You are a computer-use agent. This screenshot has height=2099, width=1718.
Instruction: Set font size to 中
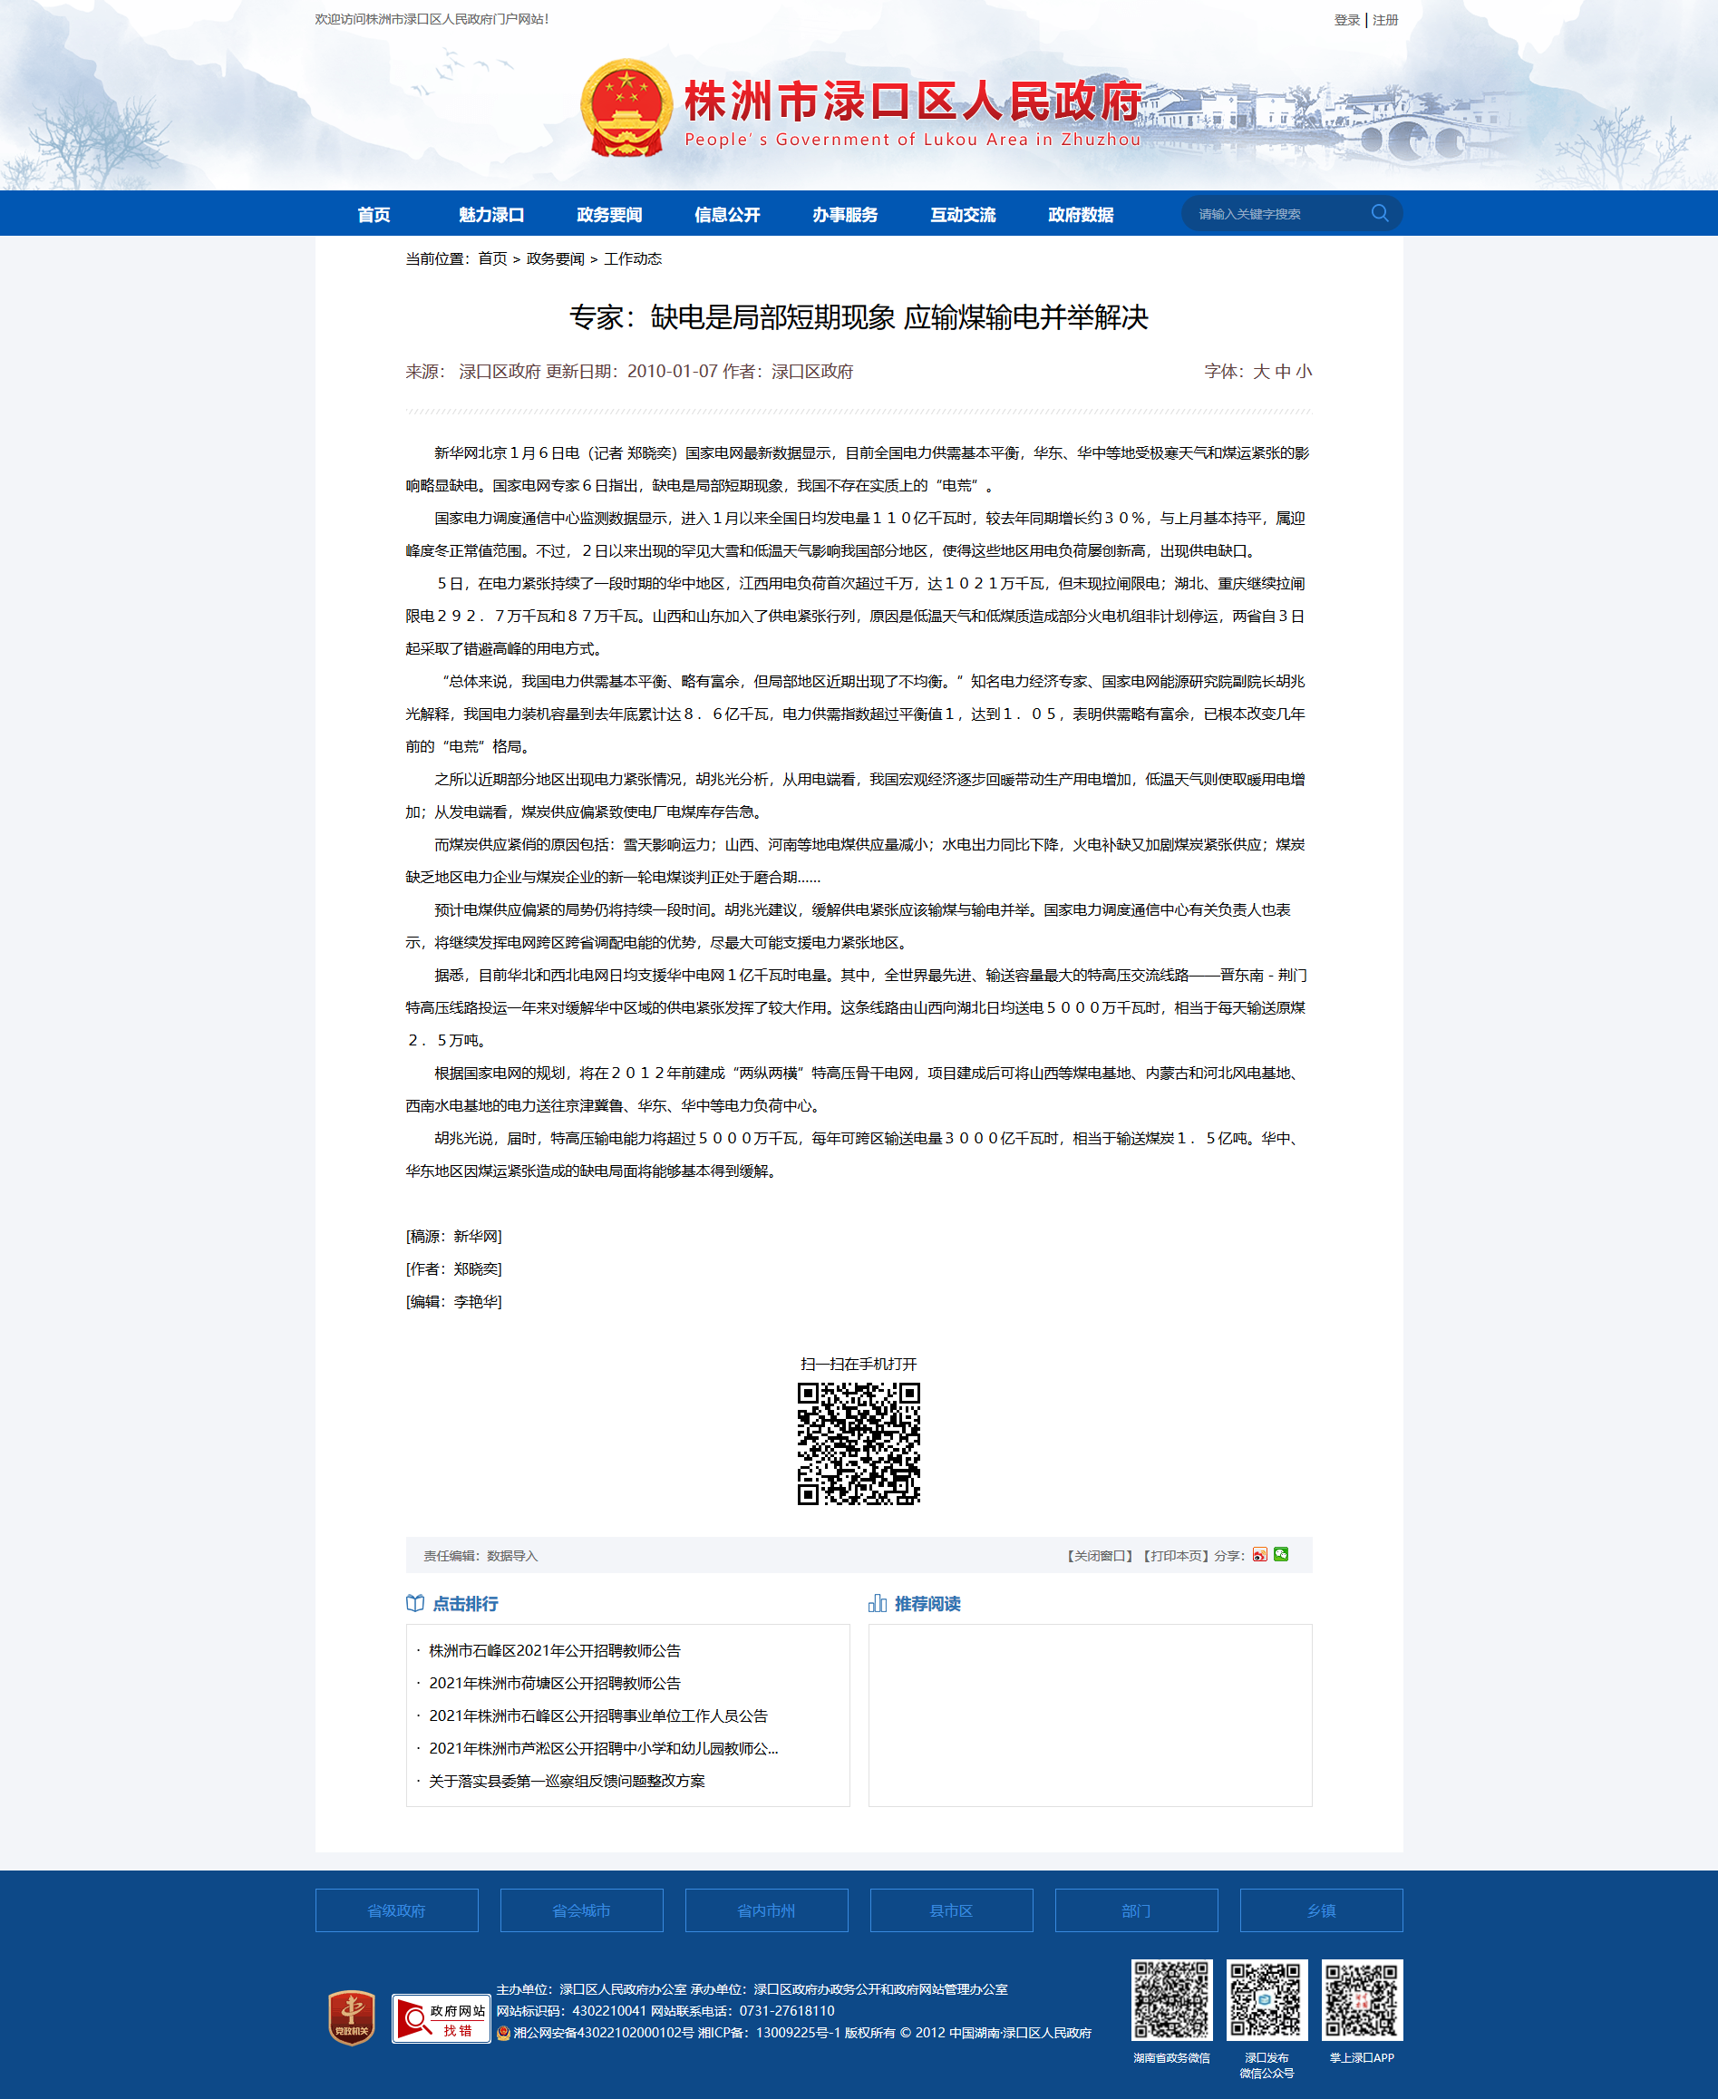pyautogui.click(x=1283, y=372)
